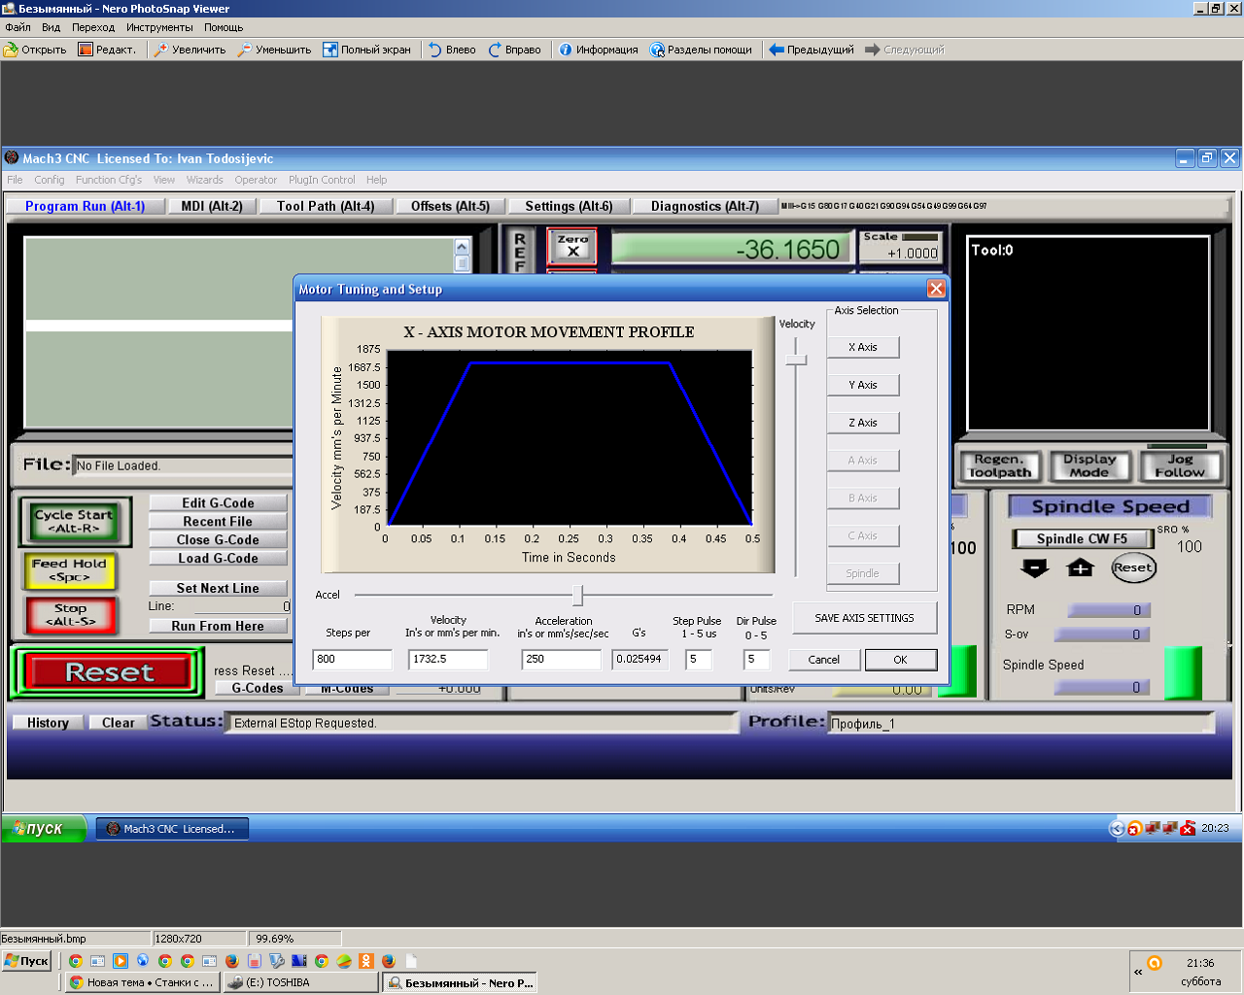Viewport: 1244px width, 995px height.
Task: Click the Display Mode button
Action: (x=1089, y=466)
